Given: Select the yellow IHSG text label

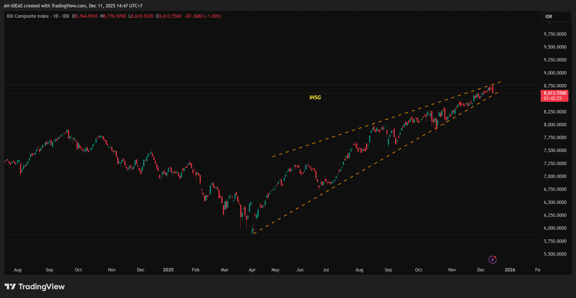Looking at the screenshot, I should coord(315,97).
